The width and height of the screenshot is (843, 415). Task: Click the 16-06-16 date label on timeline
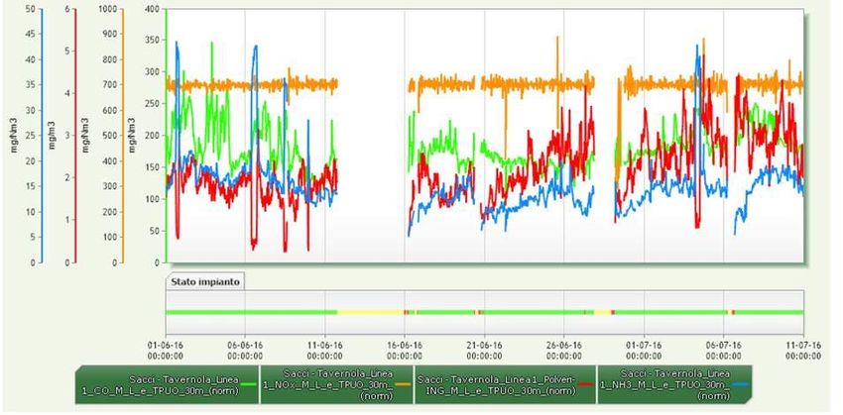click(x=404, y=350)
